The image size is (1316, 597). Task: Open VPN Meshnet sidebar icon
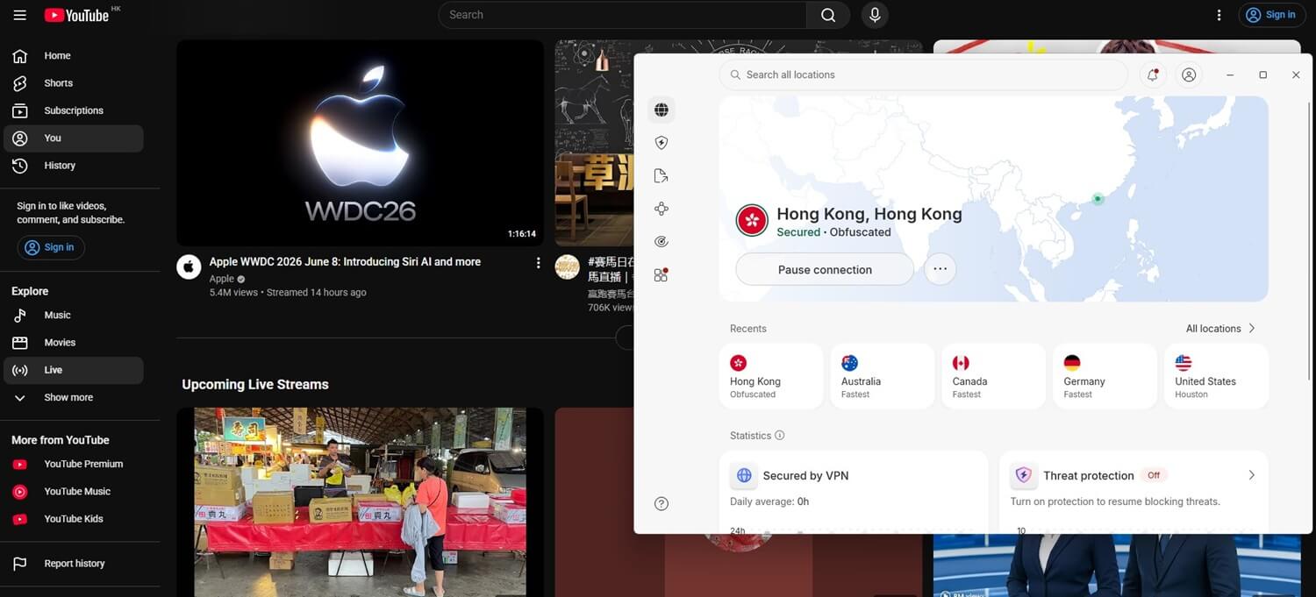click(x=662, y=209)
